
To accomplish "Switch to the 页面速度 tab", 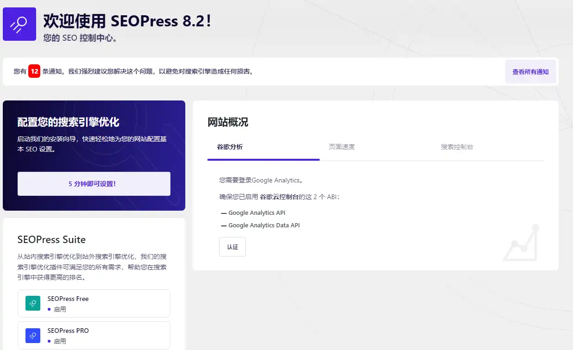I will (342, 146).
